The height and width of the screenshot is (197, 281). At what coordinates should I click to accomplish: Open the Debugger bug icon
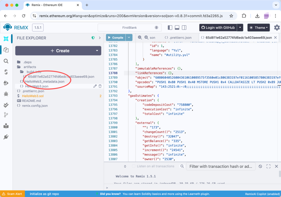point(6,94)
